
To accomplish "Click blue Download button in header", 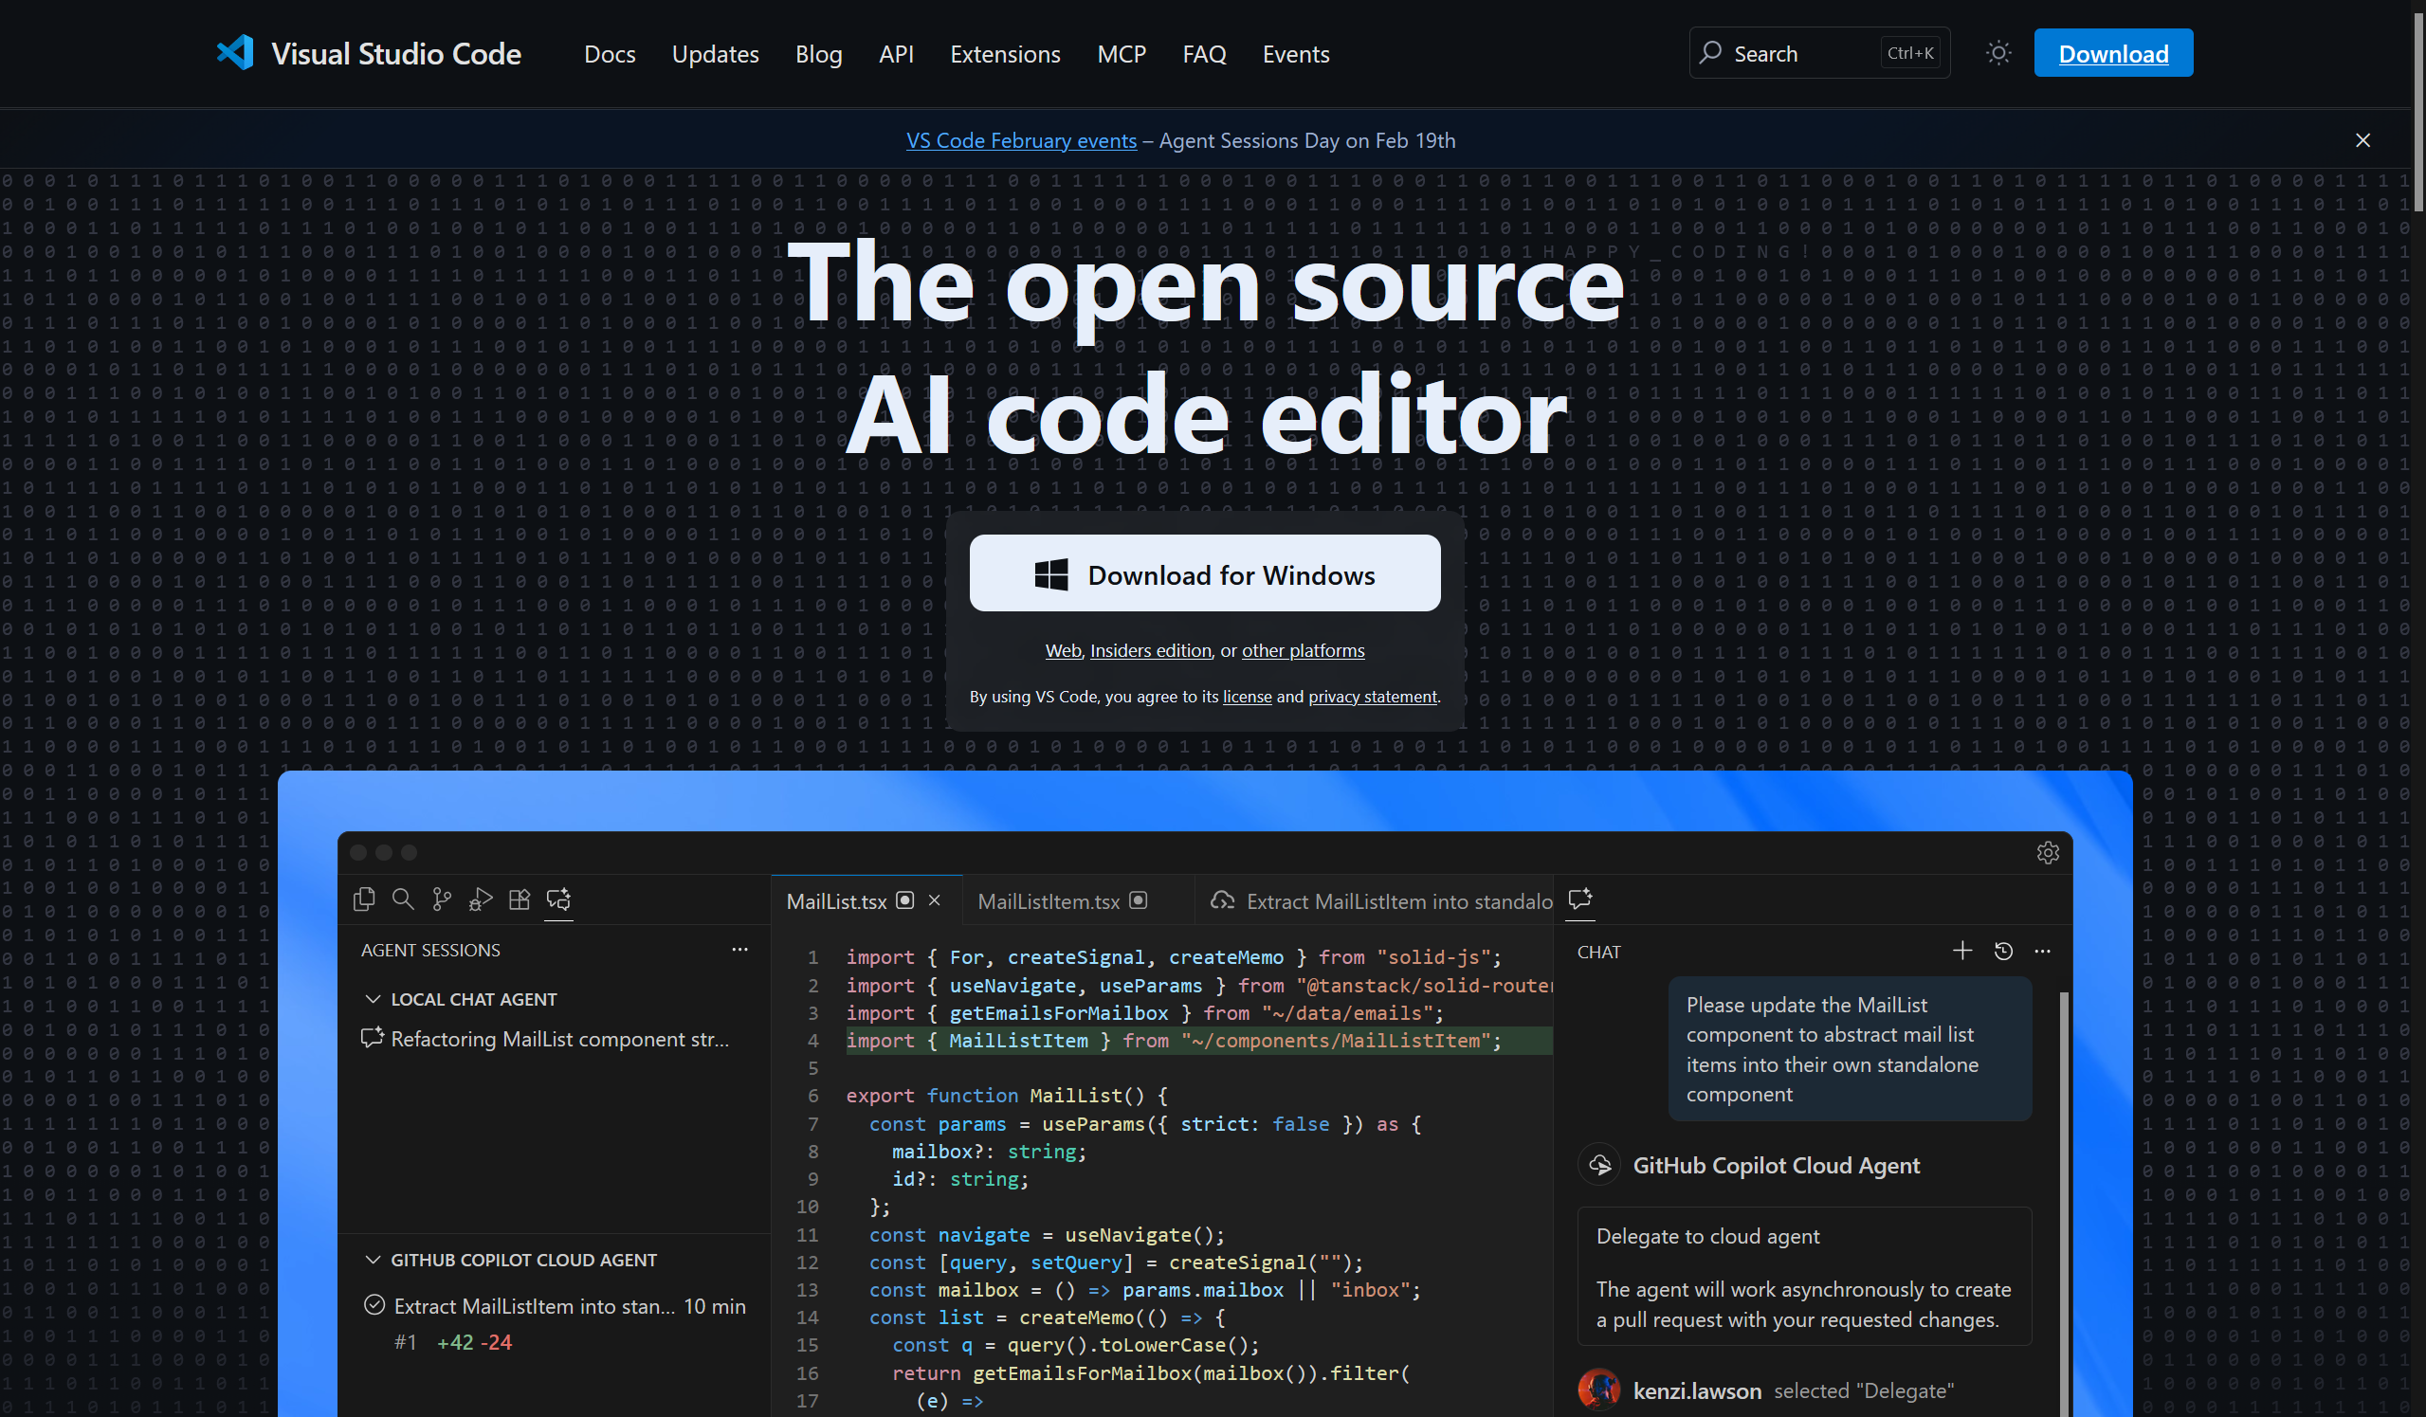I will [x=2113, y=53].
